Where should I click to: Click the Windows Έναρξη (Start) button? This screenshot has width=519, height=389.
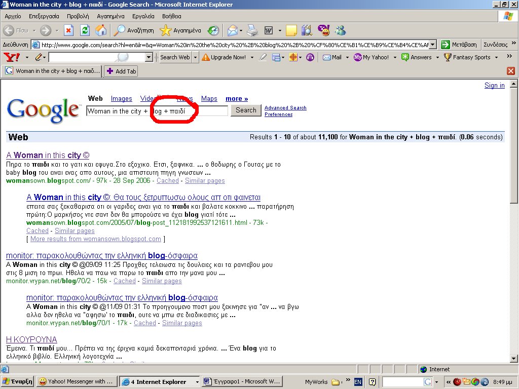coord(18,382)
